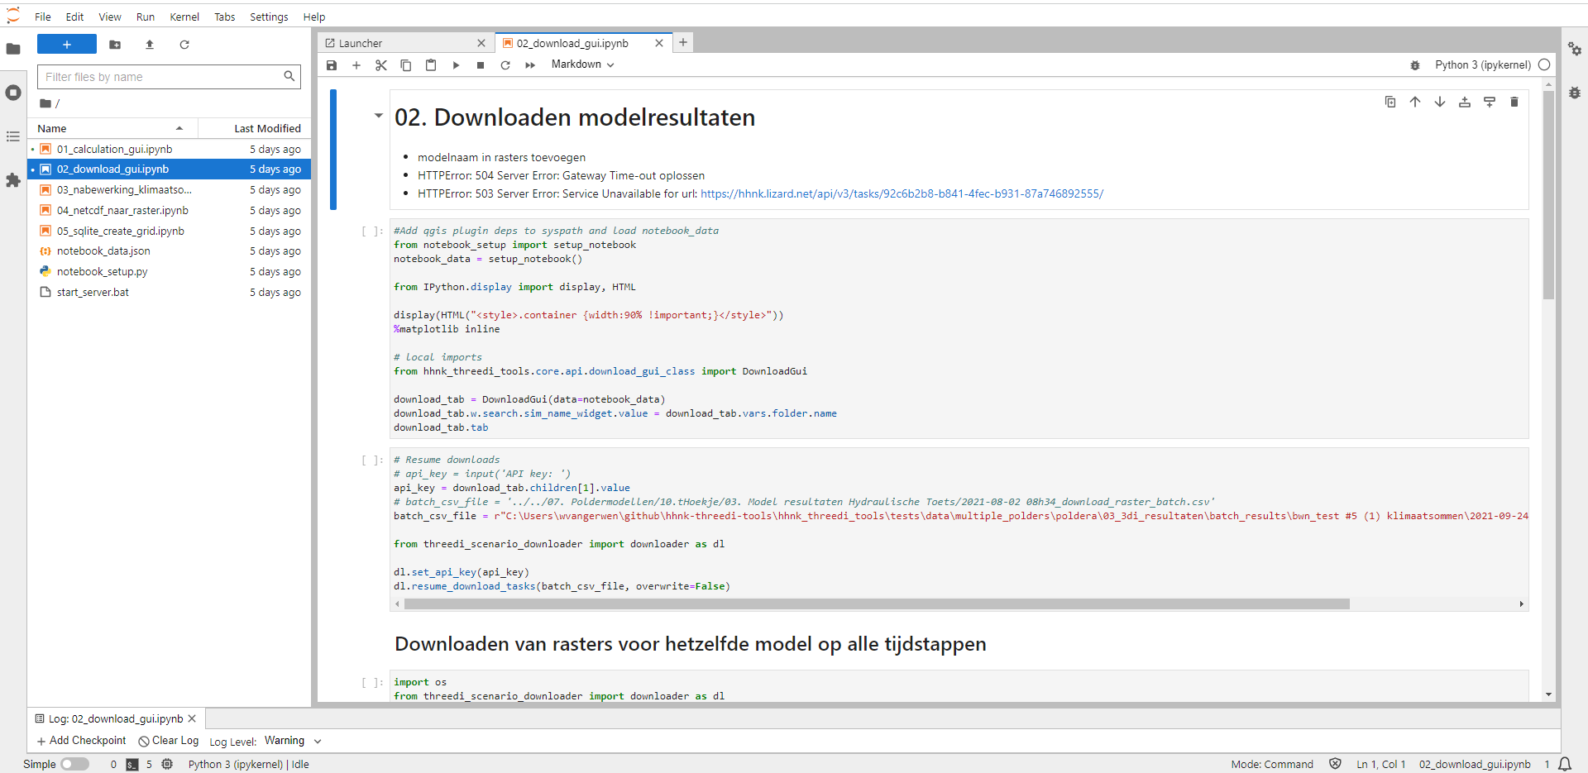Open the Settings menu

pos(269,17)
